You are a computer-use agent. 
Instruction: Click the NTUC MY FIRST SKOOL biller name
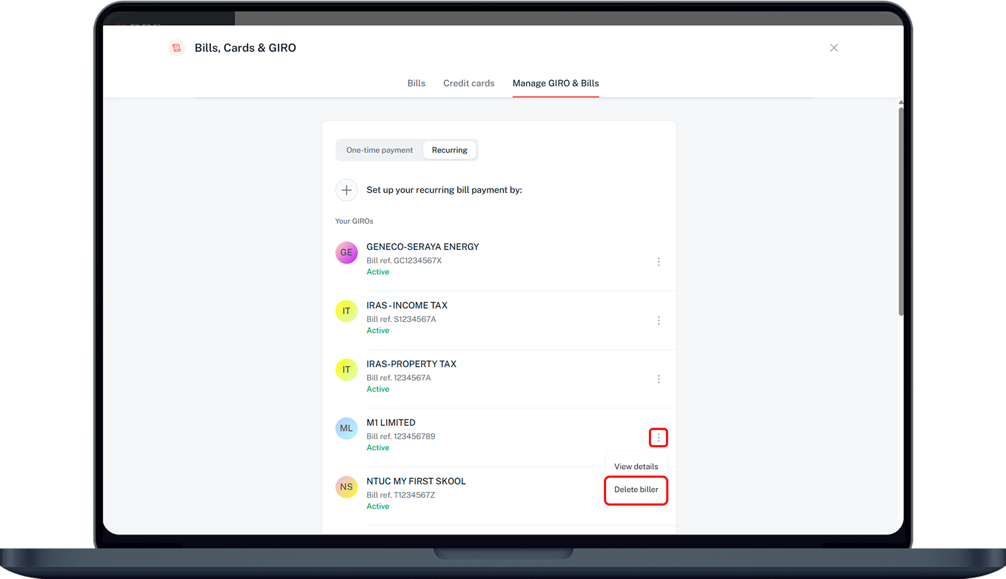tap(416, 481)
